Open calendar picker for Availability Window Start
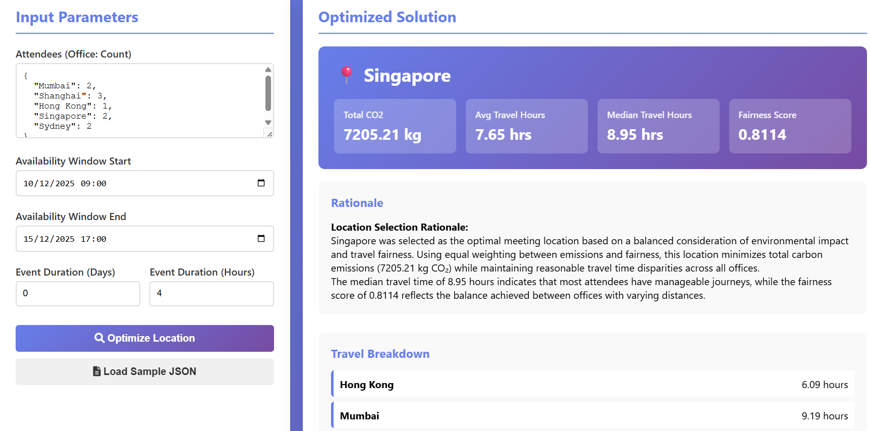870x431 pixels. (x=261, y=183)
